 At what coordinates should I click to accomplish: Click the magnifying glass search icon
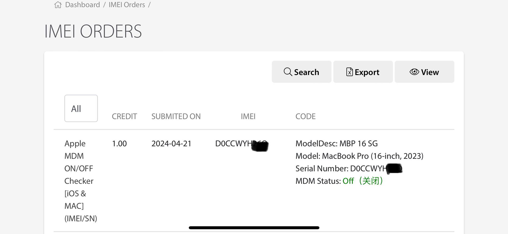pos(288,72)
